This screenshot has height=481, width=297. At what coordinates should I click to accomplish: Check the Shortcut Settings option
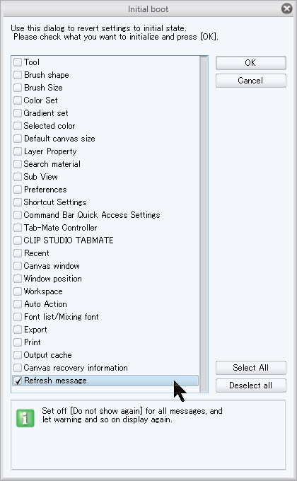(18, 202)
